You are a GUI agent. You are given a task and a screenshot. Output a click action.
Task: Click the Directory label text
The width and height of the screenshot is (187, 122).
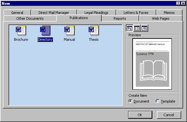pyautogui.click(x=45, y=39)
